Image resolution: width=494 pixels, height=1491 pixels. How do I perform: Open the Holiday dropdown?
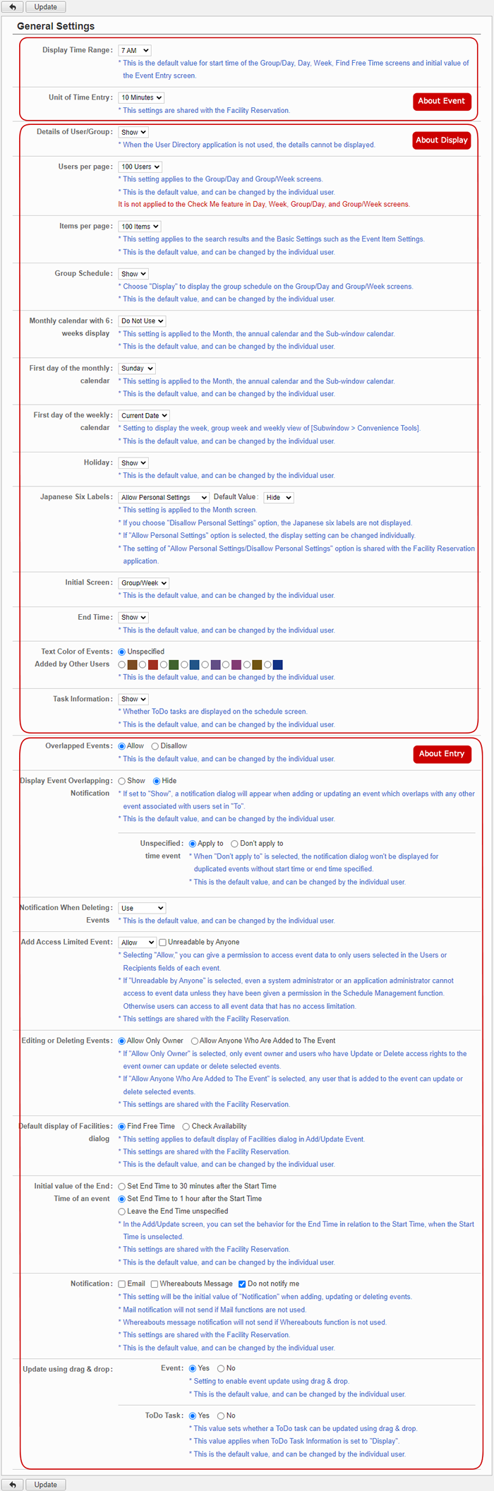pos(133,463)
